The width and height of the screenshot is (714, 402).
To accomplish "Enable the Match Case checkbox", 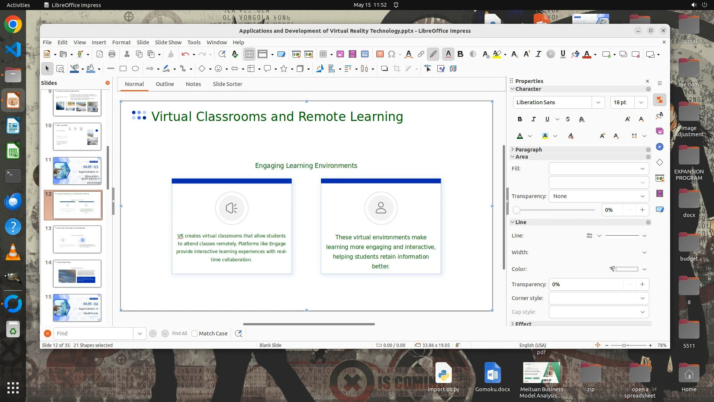I will (x=194, y=334).
